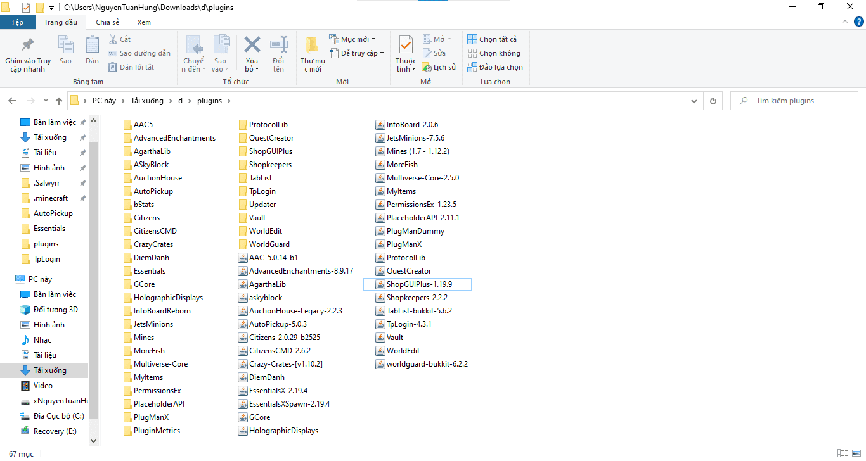
Task: Open the Chuyển đến move-to dropdown
Action: coord(193,54)
